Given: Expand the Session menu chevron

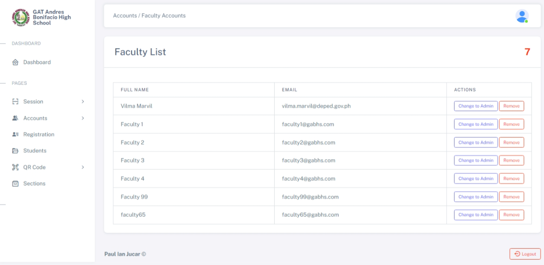Looking at the screenshot, I should click(x=83, y=101).
